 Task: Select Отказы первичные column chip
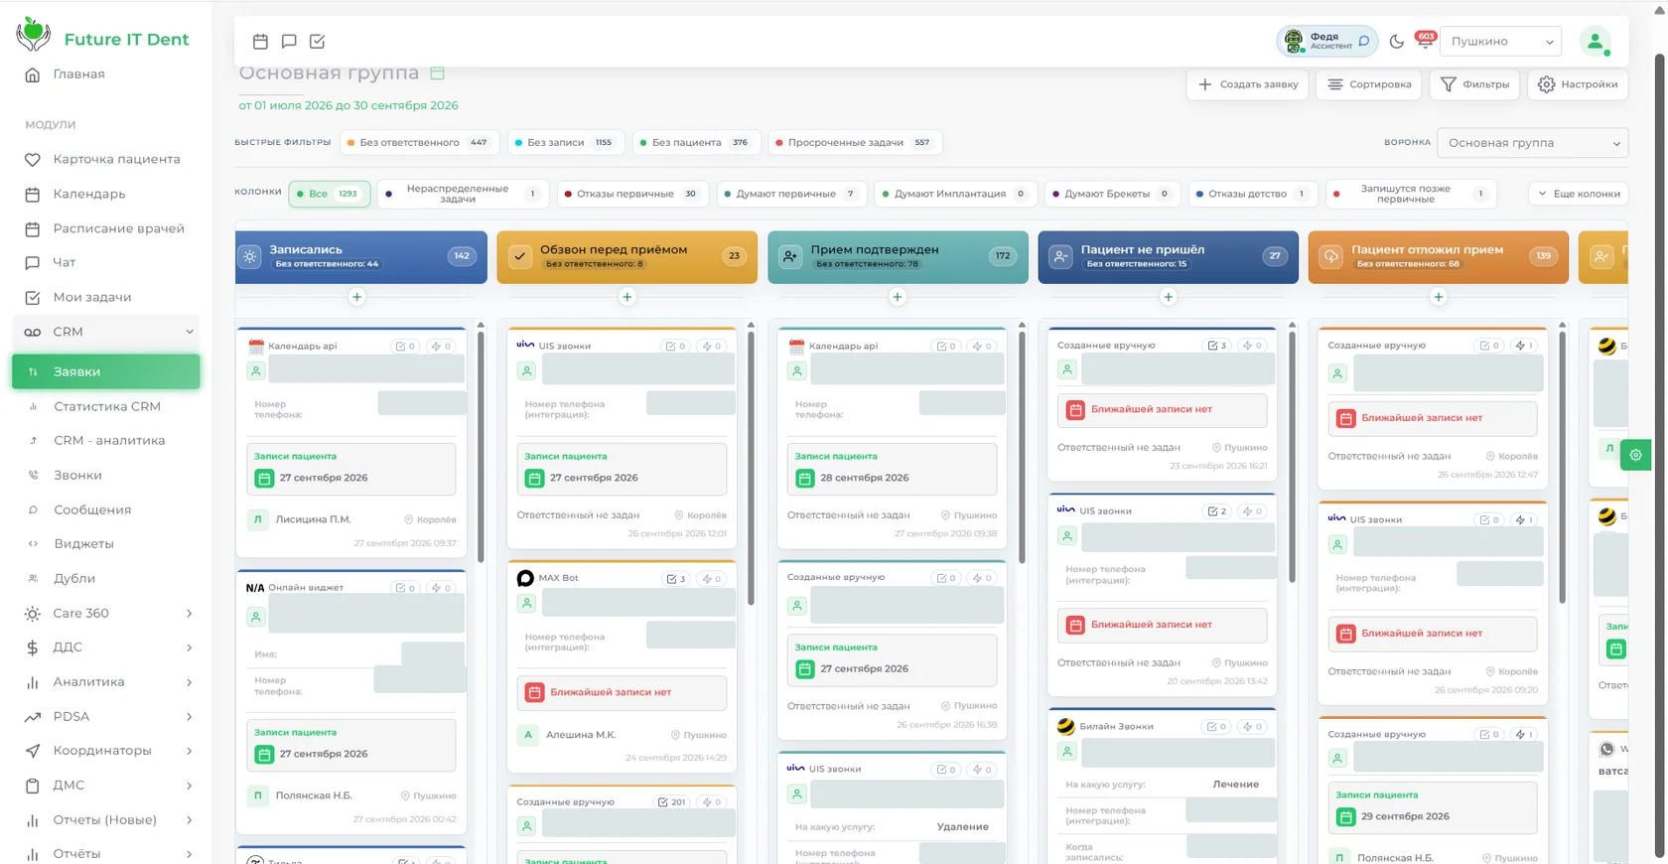click(632, 194)
